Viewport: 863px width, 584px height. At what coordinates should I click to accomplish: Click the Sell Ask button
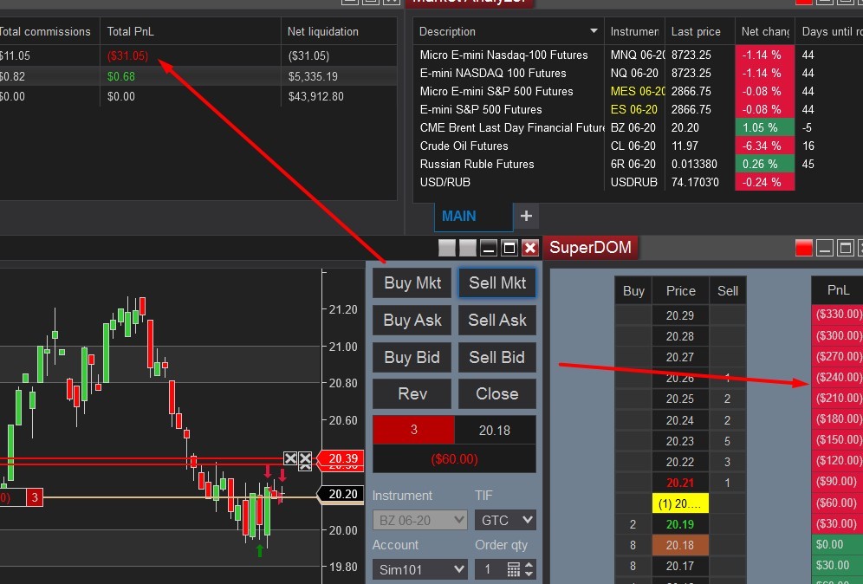point(497,321)
